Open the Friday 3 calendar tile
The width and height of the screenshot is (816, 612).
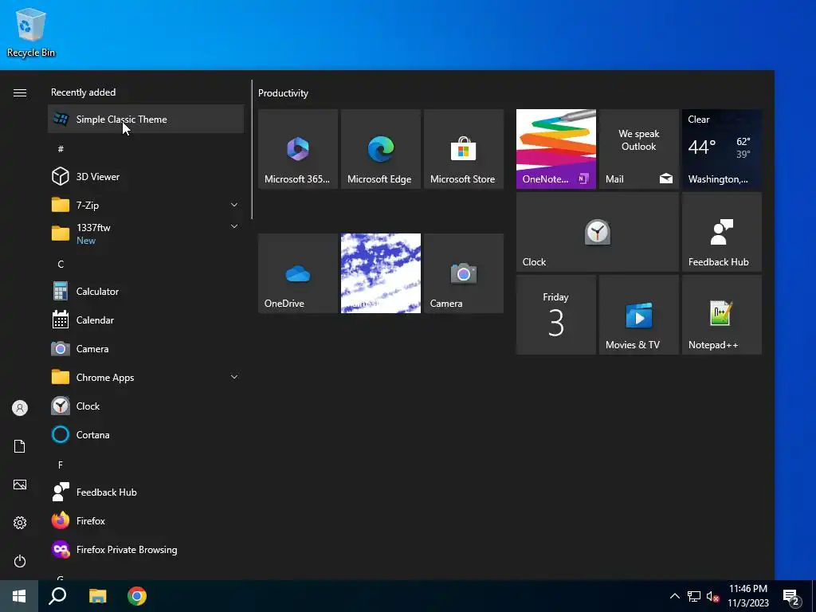click(x=555, y=315)
